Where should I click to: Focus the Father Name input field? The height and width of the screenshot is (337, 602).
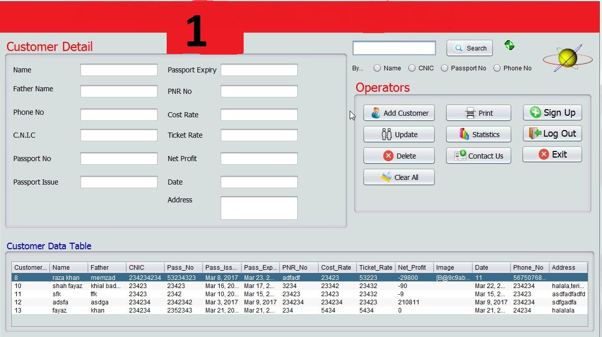pos(119,91)
